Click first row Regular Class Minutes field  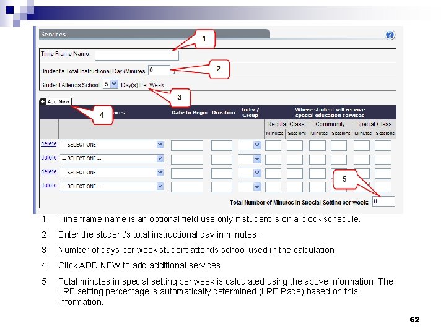[273, 145]
